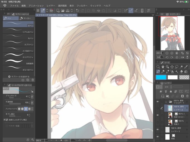Select the Move layer tool

172,67
